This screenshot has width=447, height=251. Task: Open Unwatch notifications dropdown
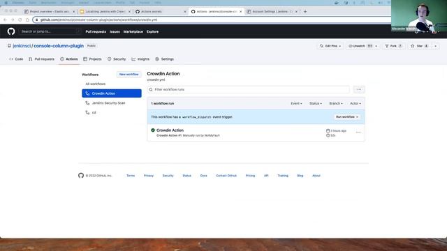tap(363, 46)
